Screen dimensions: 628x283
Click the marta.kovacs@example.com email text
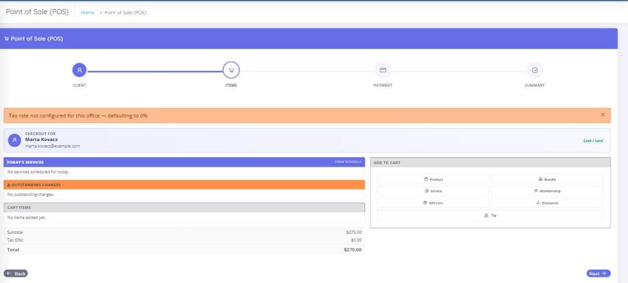pyautogui.click(x=52, y=146)
